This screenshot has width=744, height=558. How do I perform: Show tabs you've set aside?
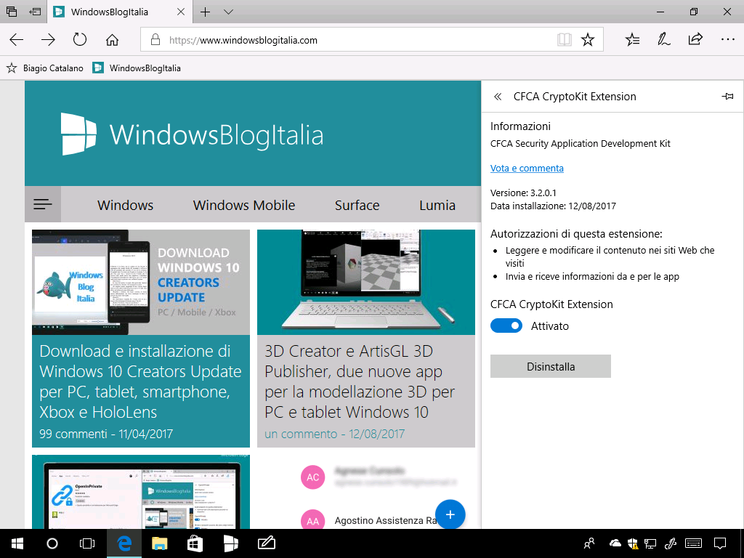pyautogui.click(x=12, y=12)
